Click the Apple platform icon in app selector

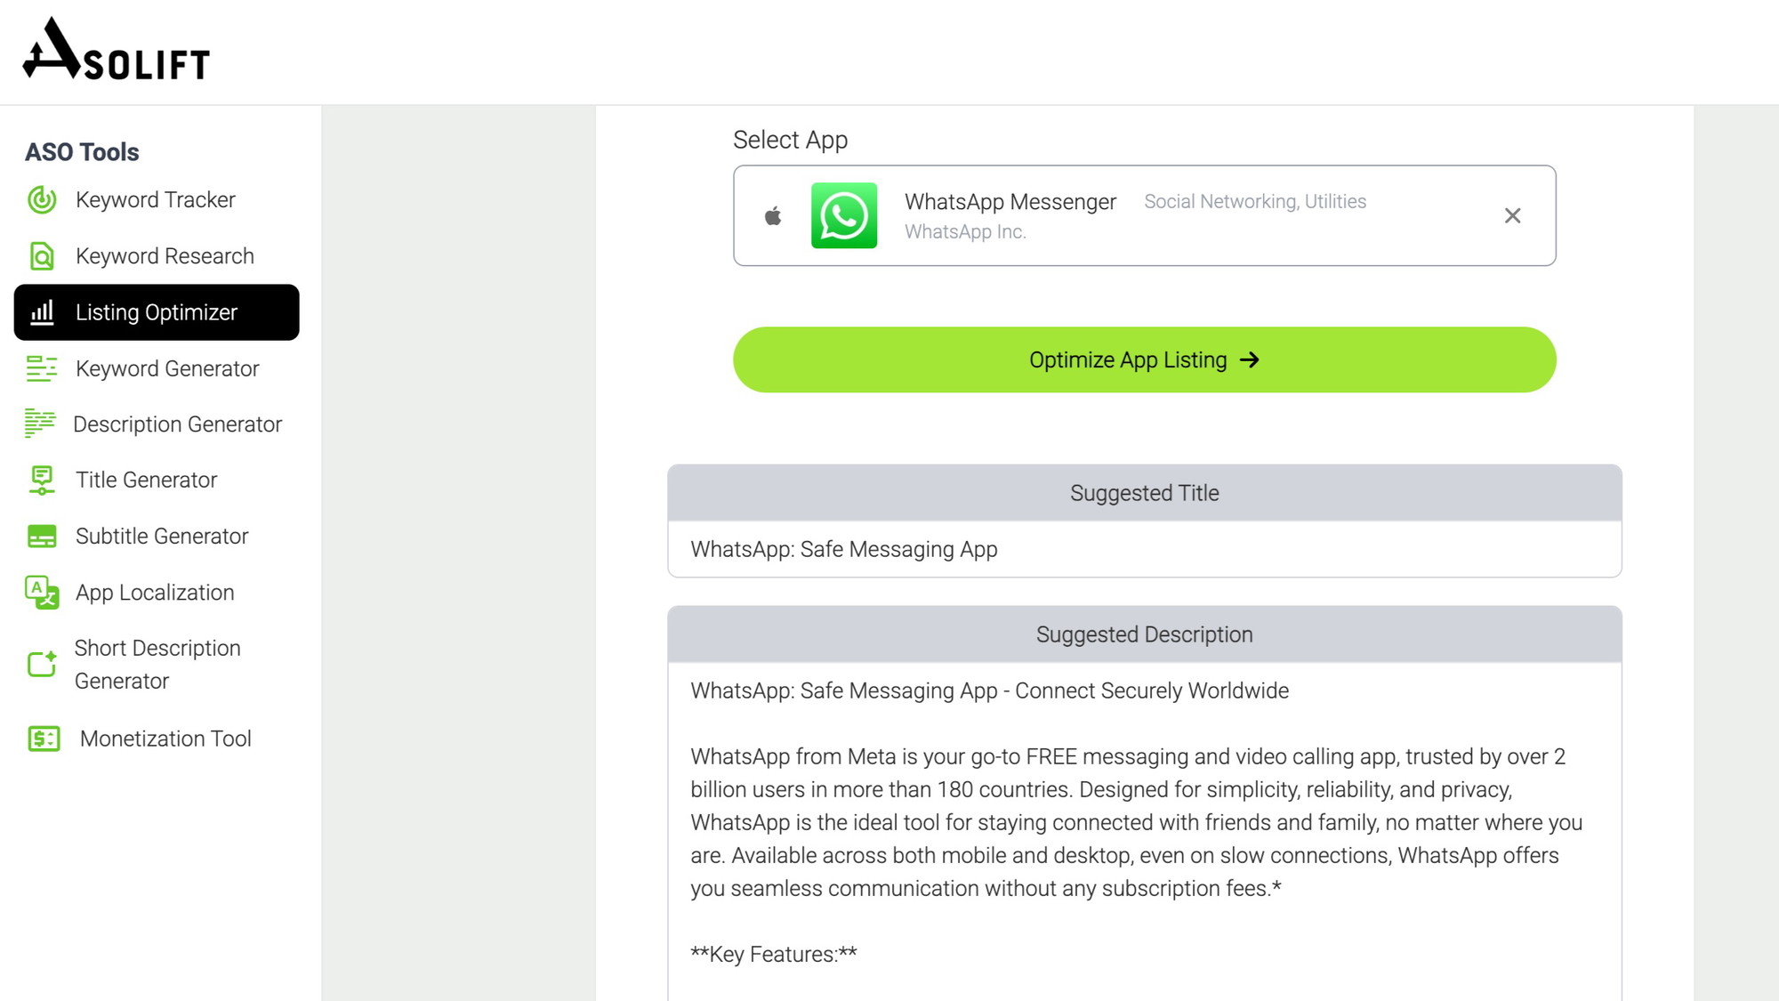point(773,215)
